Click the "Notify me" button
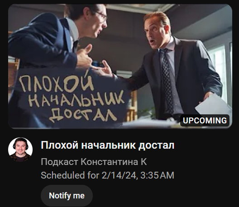Screen dimensions: 239x207 click(x=67, y=196)
